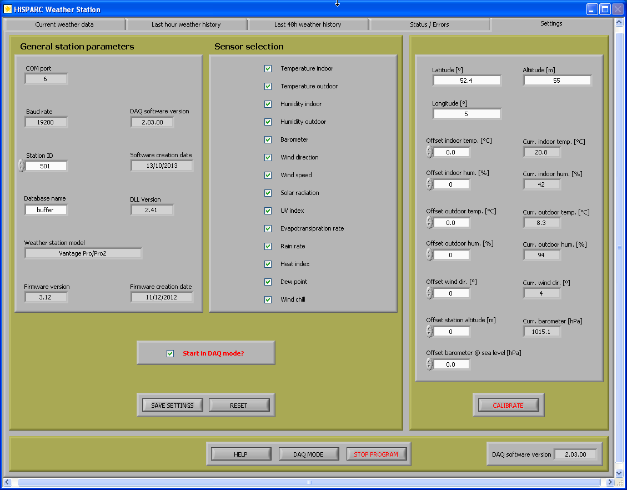Toggle the Temperature outdoor sensor checkbox

point(268,87)
